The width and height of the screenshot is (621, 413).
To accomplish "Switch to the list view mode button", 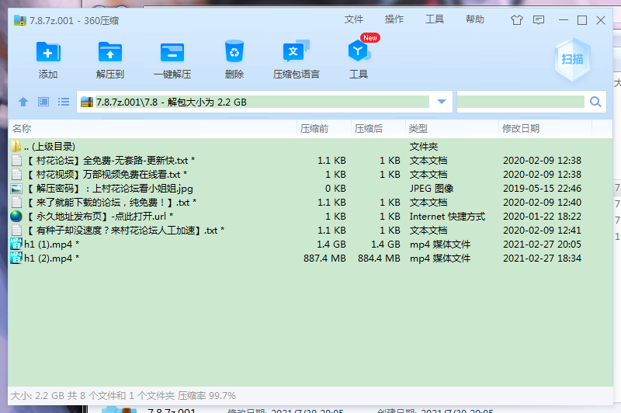I will (x=64, y=102).
